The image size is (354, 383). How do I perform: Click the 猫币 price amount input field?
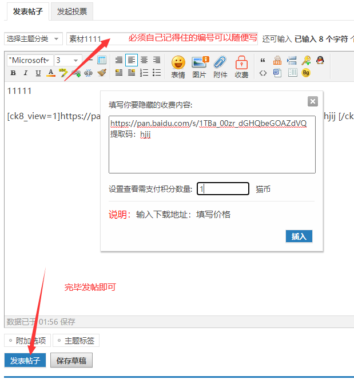(223, 189)
